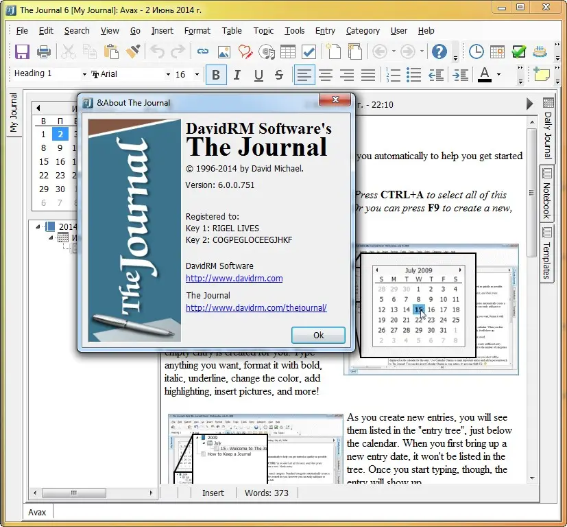Open the Arial font dropdown
This screenshot has height=527, width=567.
click(x=168, y=75)
